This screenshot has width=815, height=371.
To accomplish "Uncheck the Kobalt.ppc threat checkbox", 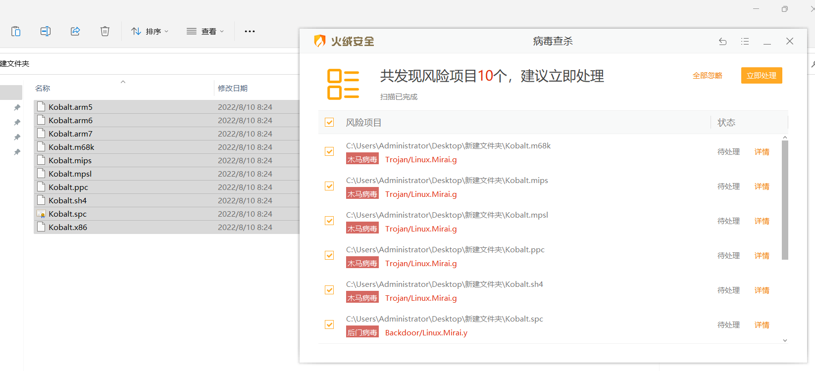I will point(329,255).
